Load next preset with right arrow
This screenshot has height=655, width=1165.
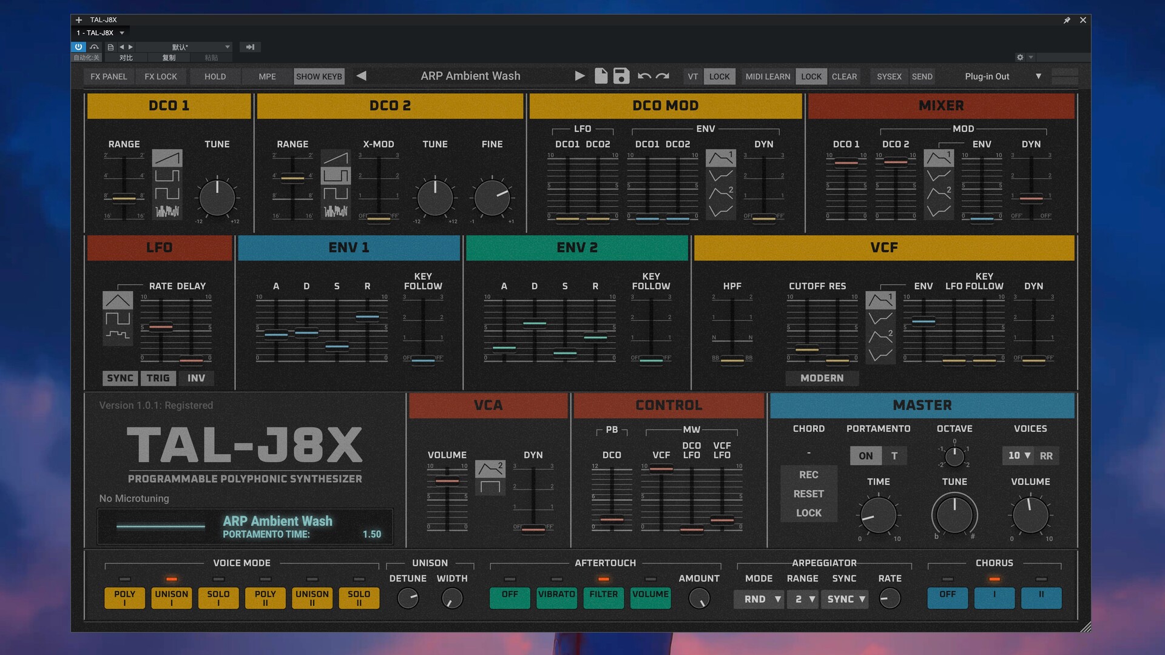579,76
